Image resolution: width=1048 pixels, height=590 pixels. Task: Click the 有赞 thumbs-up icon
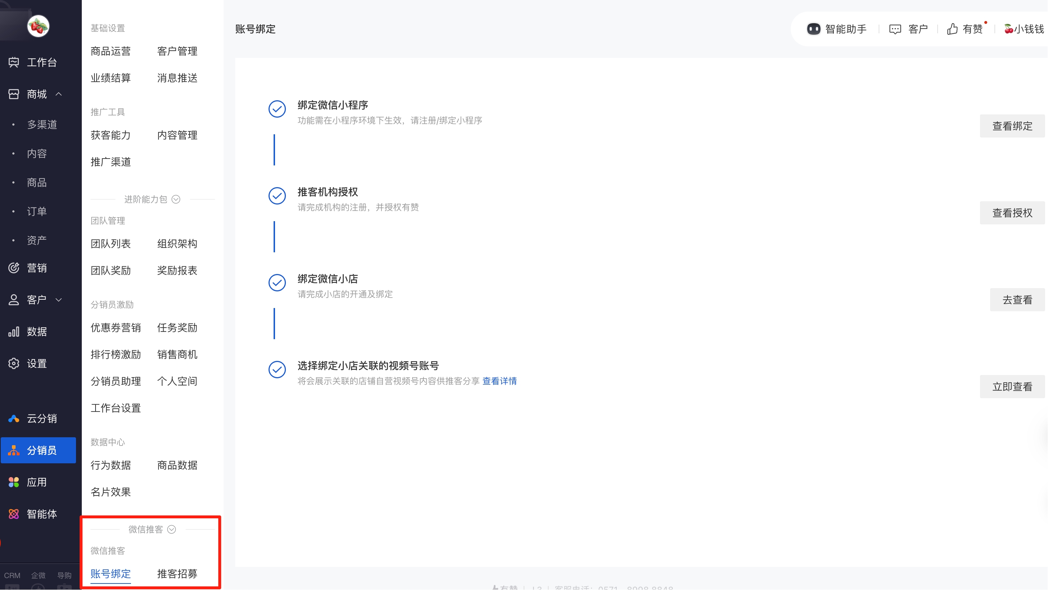(952, 29)
